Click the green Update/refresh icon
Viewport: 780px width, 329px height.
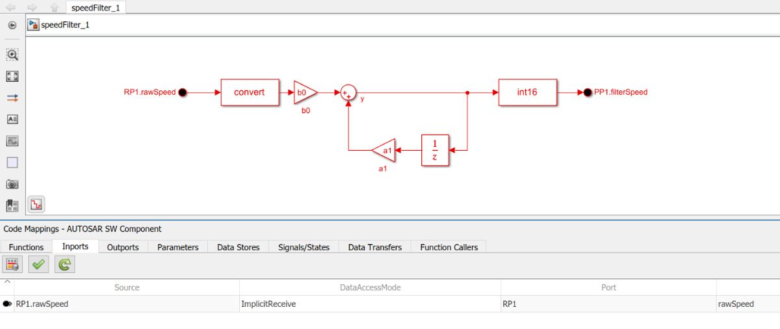65,264
